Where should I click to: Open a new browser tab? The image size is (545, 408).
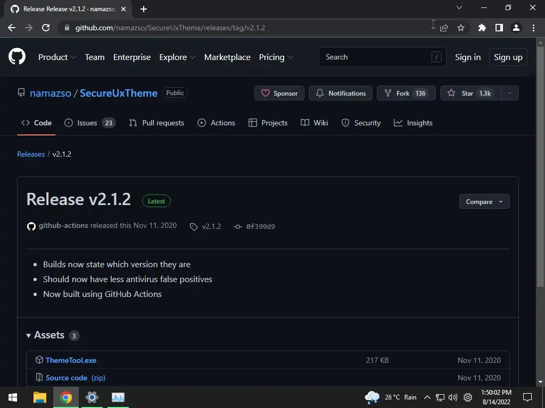(144, 9)
